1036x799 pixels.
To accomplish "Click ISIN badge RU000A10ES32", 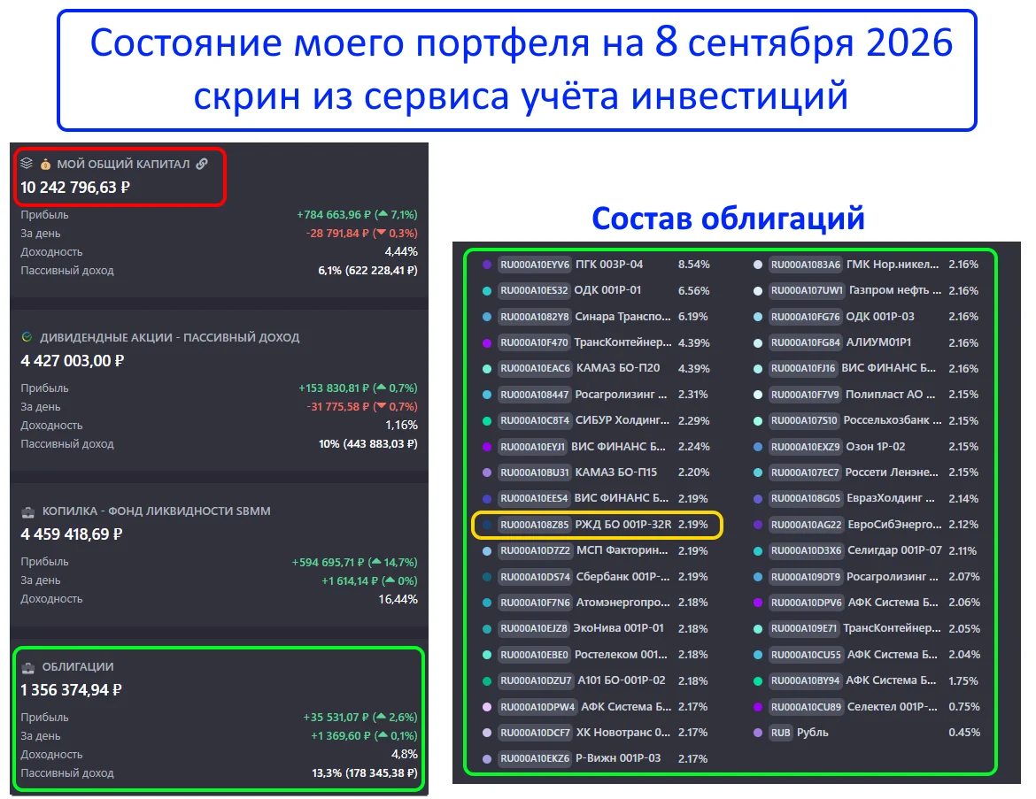I will pos(534,290).
